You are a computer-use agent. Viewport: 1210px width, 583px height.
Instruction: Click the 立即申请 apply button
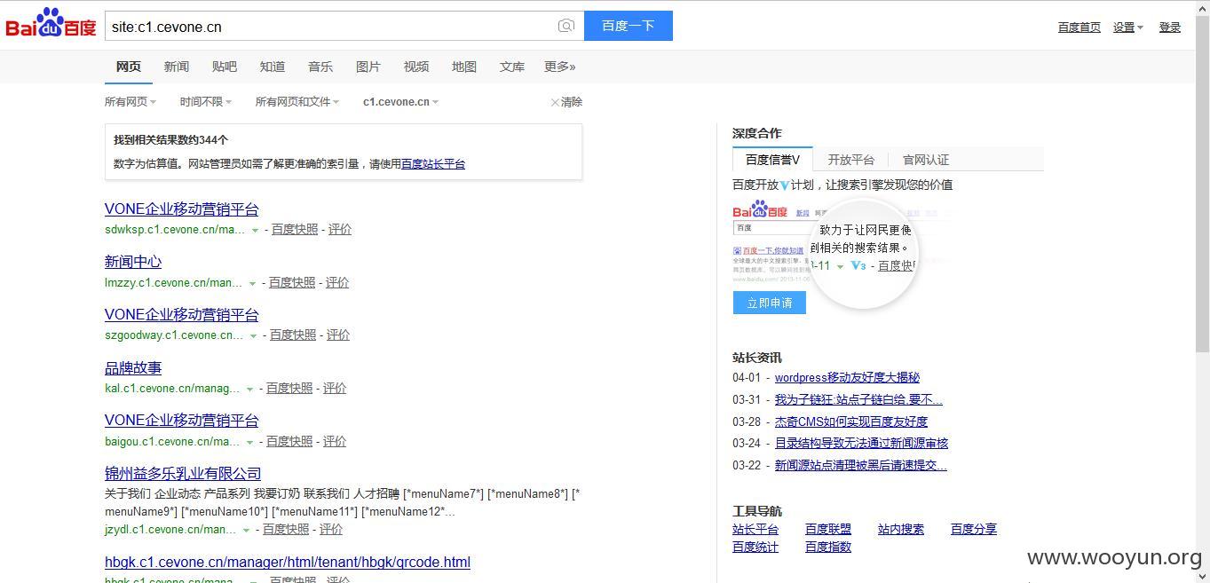click(x=770, y=303)
